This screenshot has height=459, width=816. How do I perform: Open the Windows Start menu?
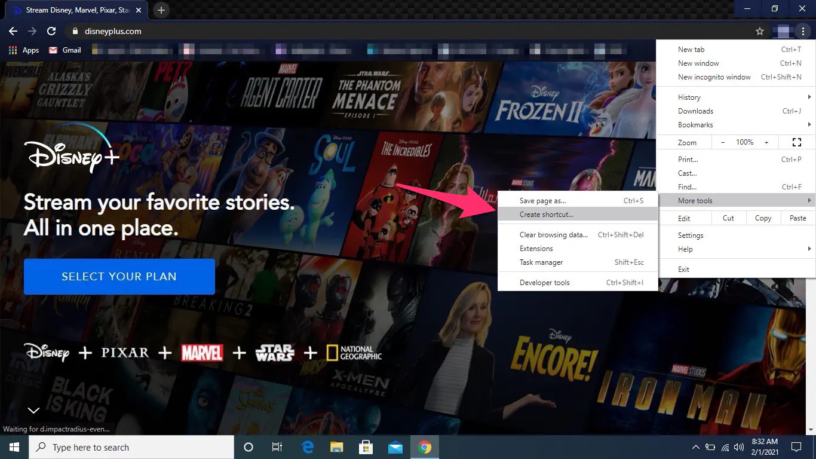[x=14, y=447]
